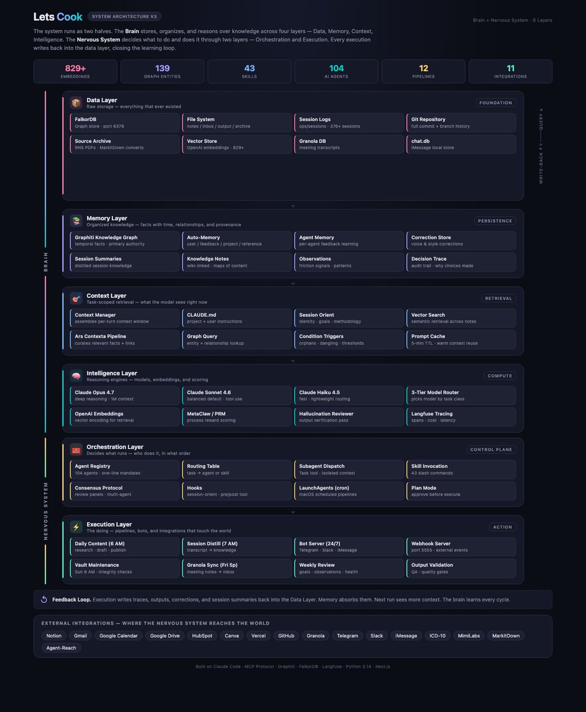Viewport: 586px width, 712px height.
Task: Click the ICD-10 integration chip
Action: pos(438,635)
